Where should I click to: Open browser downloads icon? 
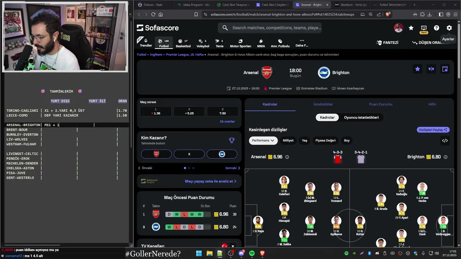[430, 14]
